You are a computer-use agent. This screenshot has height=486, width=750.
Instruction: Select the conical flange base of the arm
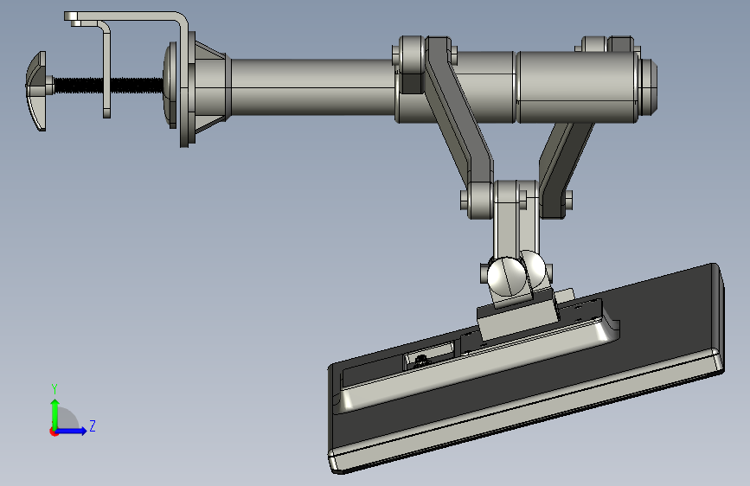point(208,87)
